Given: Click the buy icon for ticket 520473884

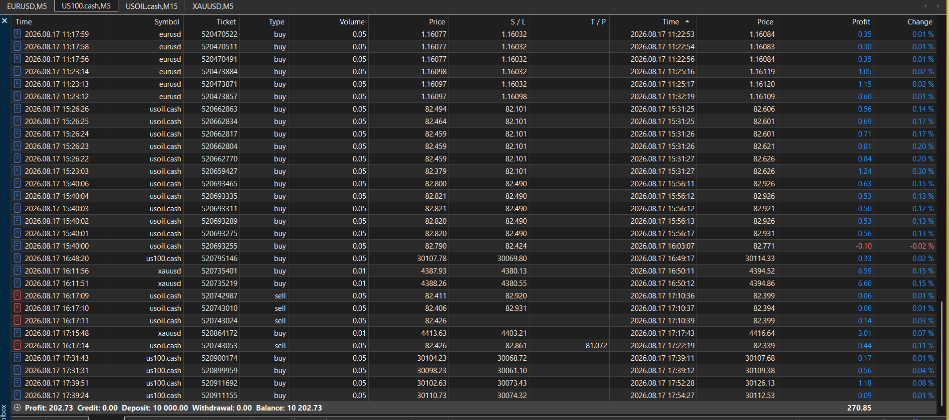Looking at the screenshot, I should tap(17, 71).
